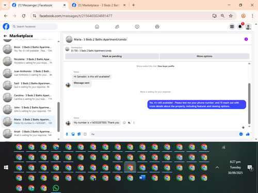Viewport: 258px width, 193px height.
Task: Click Maria's avatar next to her number message
Action: coord(68,123)
